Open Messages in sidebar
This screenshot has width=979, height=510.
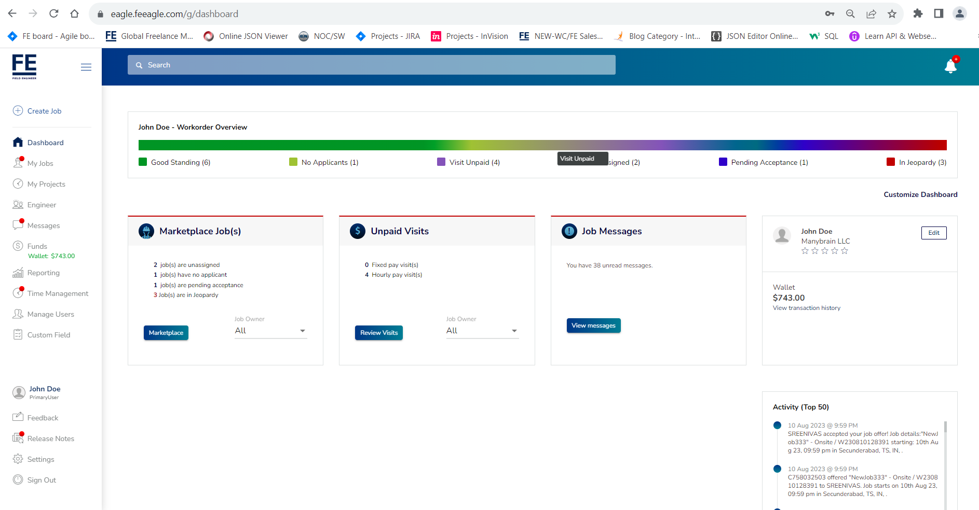(44, 225)
